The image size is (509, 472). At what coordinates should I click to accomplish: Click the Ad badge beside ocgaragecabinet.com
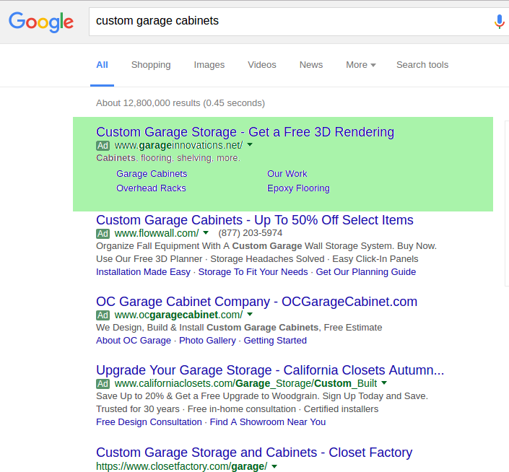(103, 315)
